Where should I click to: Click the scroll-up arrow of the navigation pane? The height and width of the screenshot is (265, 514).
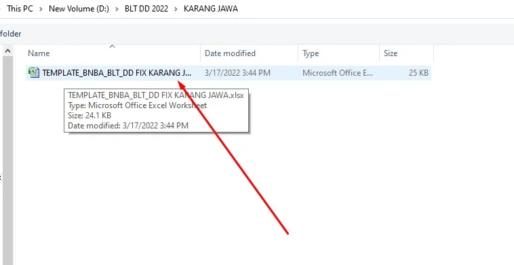[x=8, y=51]
